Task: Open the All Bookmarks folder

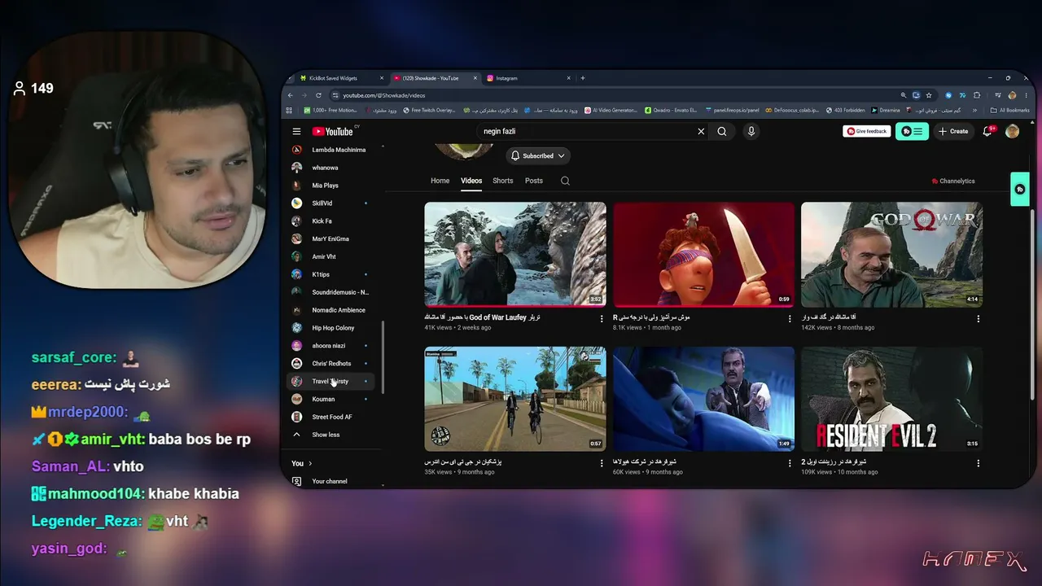Action: coord(1010,110)
